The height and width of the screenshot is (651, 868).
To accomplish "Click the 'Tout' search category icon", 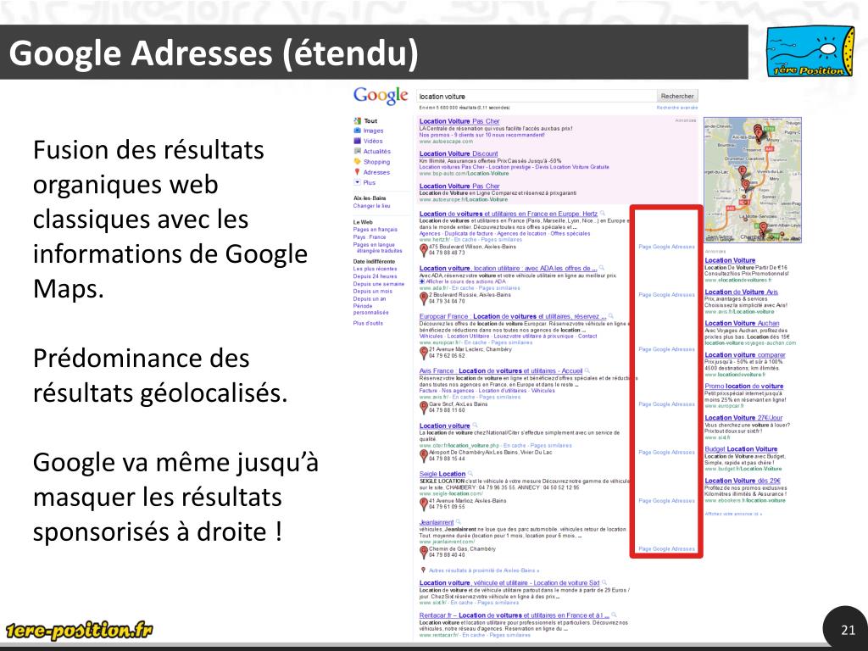I will (x=357, y=120).
